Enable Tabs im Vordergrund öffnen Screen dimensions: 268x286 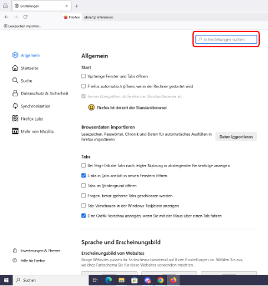(84, 186)
